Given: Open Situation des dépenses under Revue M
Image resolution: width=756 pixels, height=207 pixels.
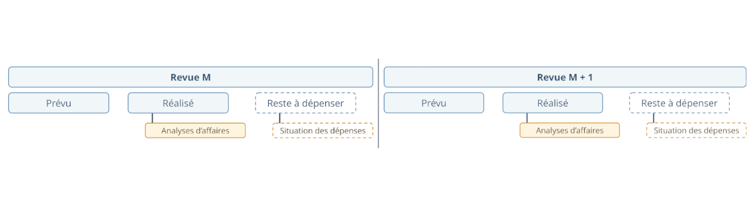Looking at the screenshot, I should 323,131.
